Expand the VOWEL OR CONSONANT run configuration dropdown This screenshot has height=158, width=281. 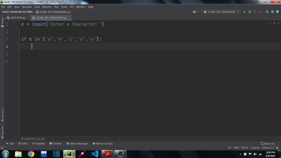(x=238, y=12)
